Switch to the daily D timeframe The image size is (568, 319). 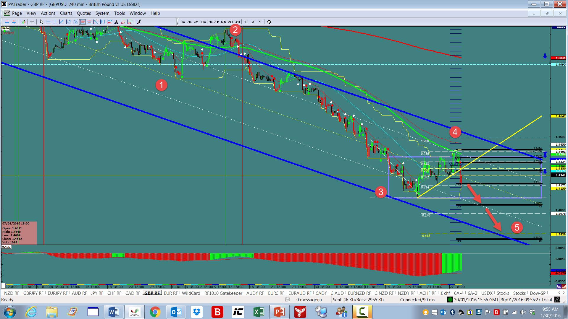tap(246, 22)
